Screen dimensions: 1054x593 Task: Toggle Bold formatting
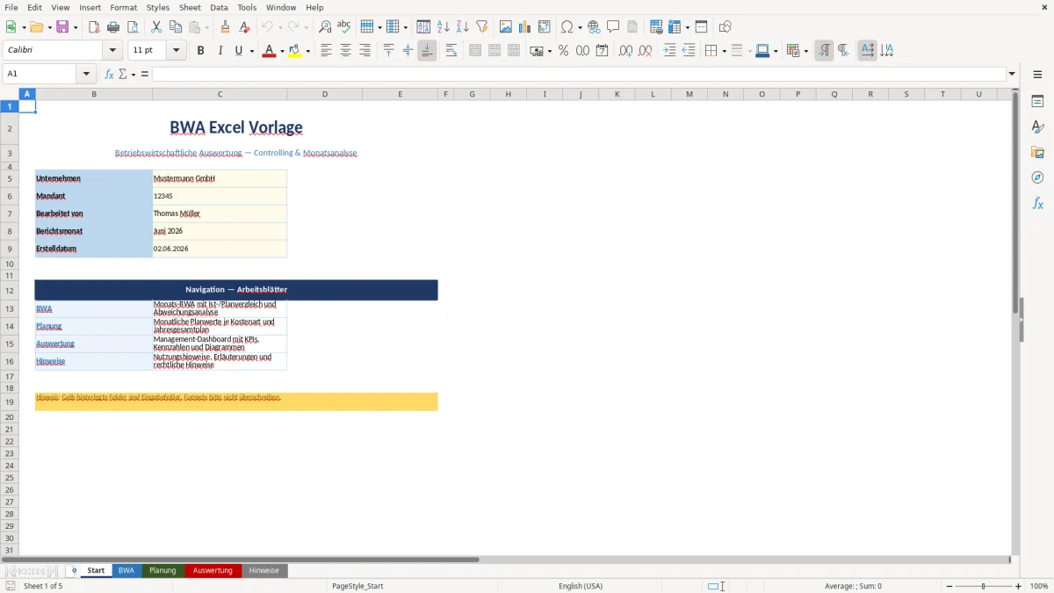[x=200, y=51]
